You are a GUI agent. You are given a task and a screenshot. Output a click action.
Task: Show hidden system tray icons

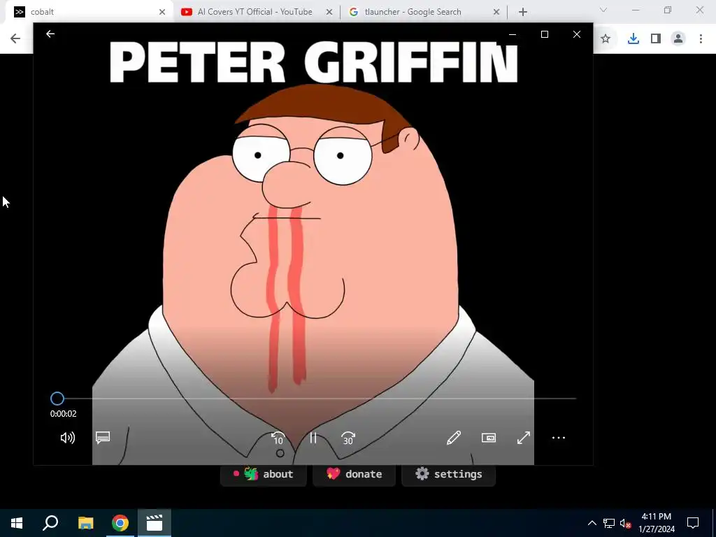click(x=592, y=523)
